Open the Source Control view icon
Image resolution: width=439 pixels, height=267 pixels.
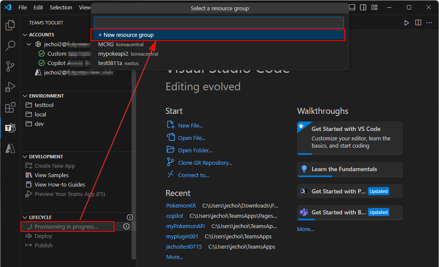(x=10, y=66)
